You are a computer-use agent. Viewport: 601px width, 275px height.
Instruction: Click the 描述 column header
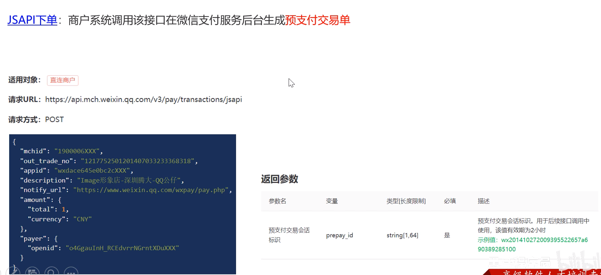pos(484,201)
